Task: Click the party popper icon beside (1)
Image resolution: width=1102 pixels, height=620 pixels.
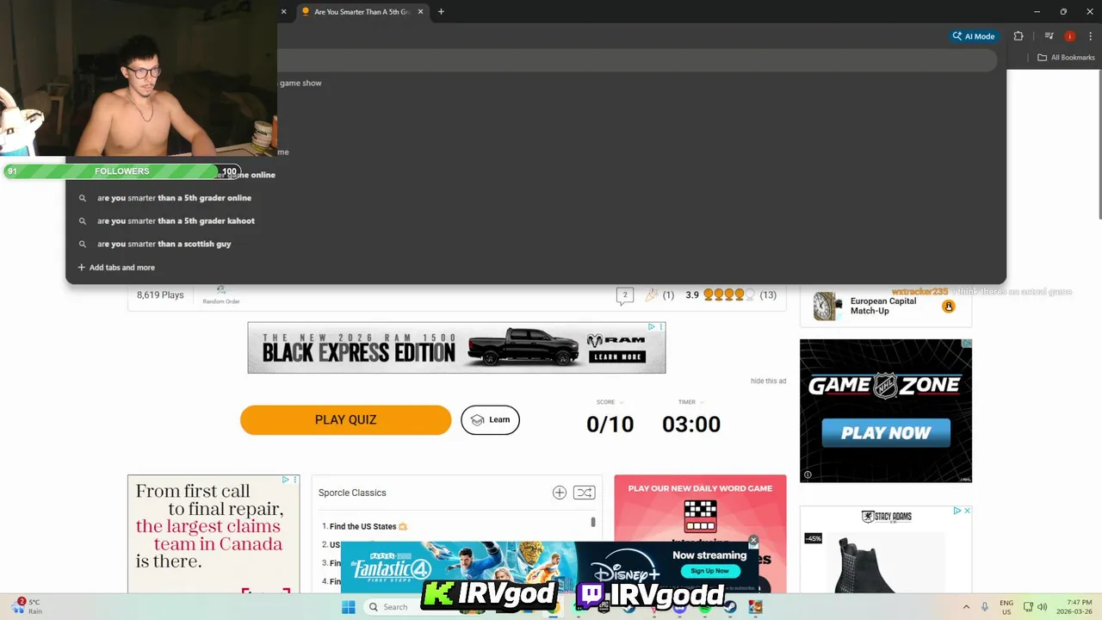Action: 652,294
